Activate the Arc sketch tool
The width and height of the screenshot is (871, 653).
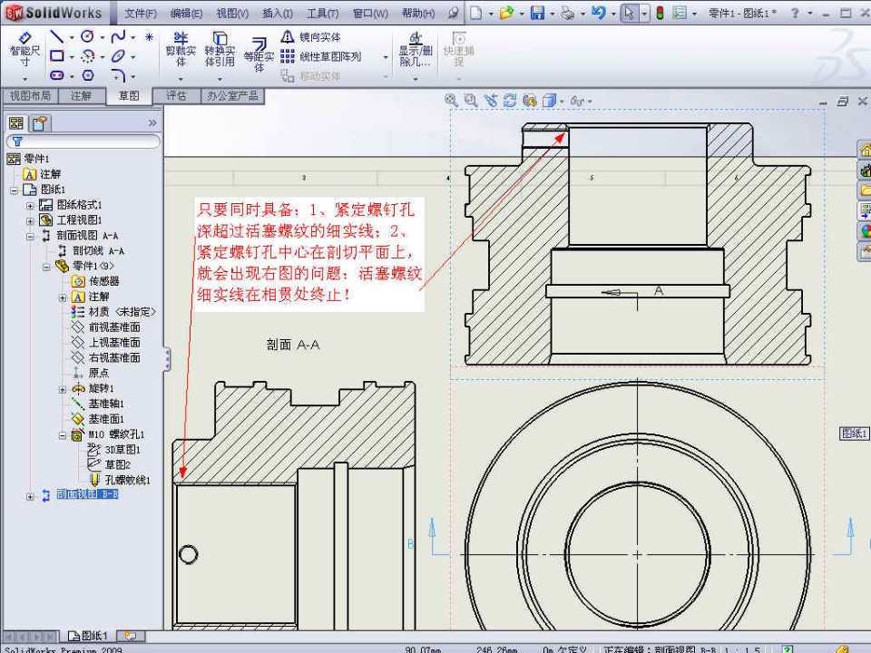[x=87, y=56]
